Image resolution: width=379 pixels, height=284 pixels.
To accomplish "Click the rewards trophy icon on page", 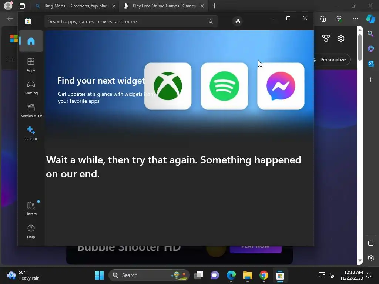I will tap(326, 38).
